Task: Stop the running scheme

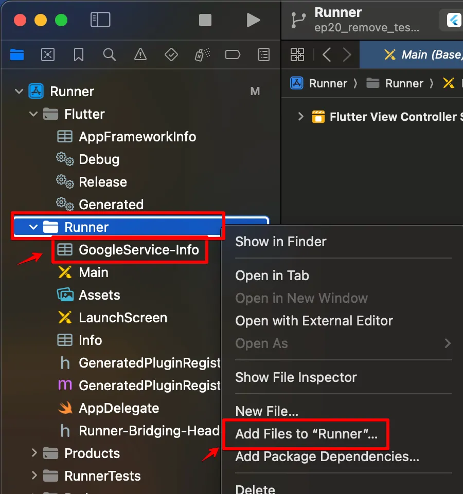Action: 205,20
